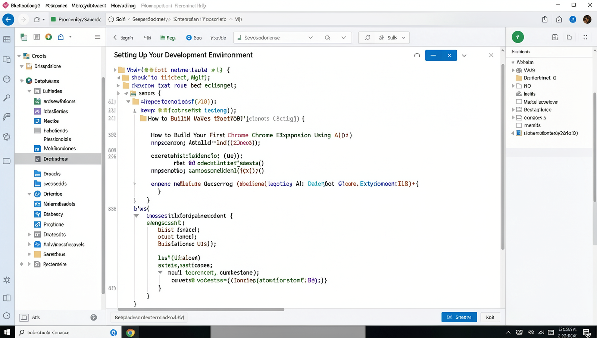Close the document panel with the X

[491, 55]
